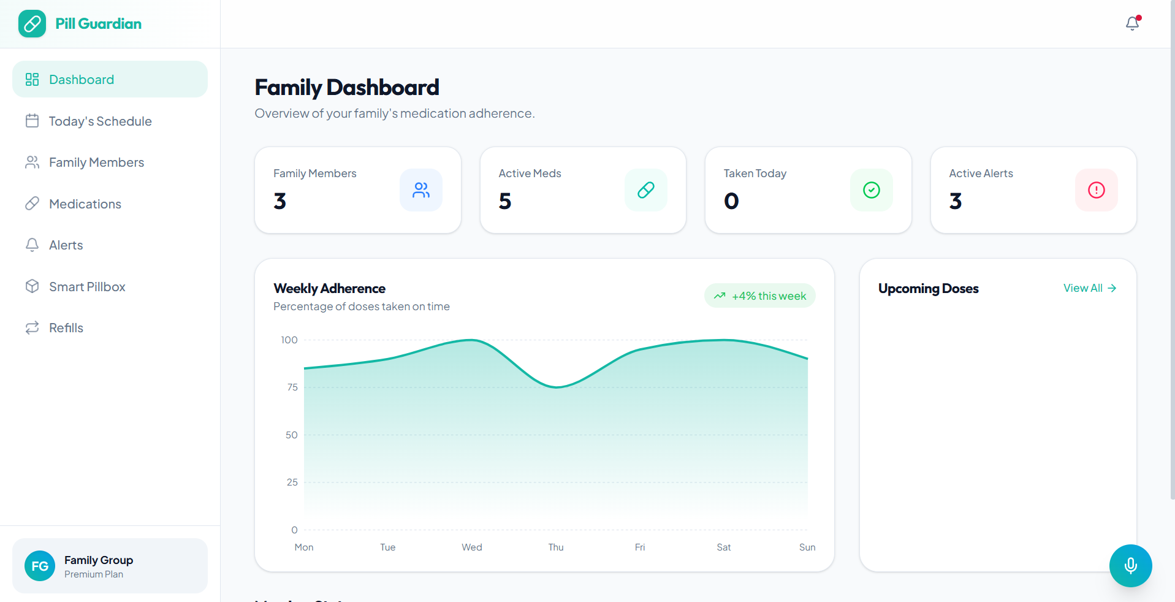Click the trending-up arrow icon in weekly badge
The image size is (1175, 602).
coord(720,296)
